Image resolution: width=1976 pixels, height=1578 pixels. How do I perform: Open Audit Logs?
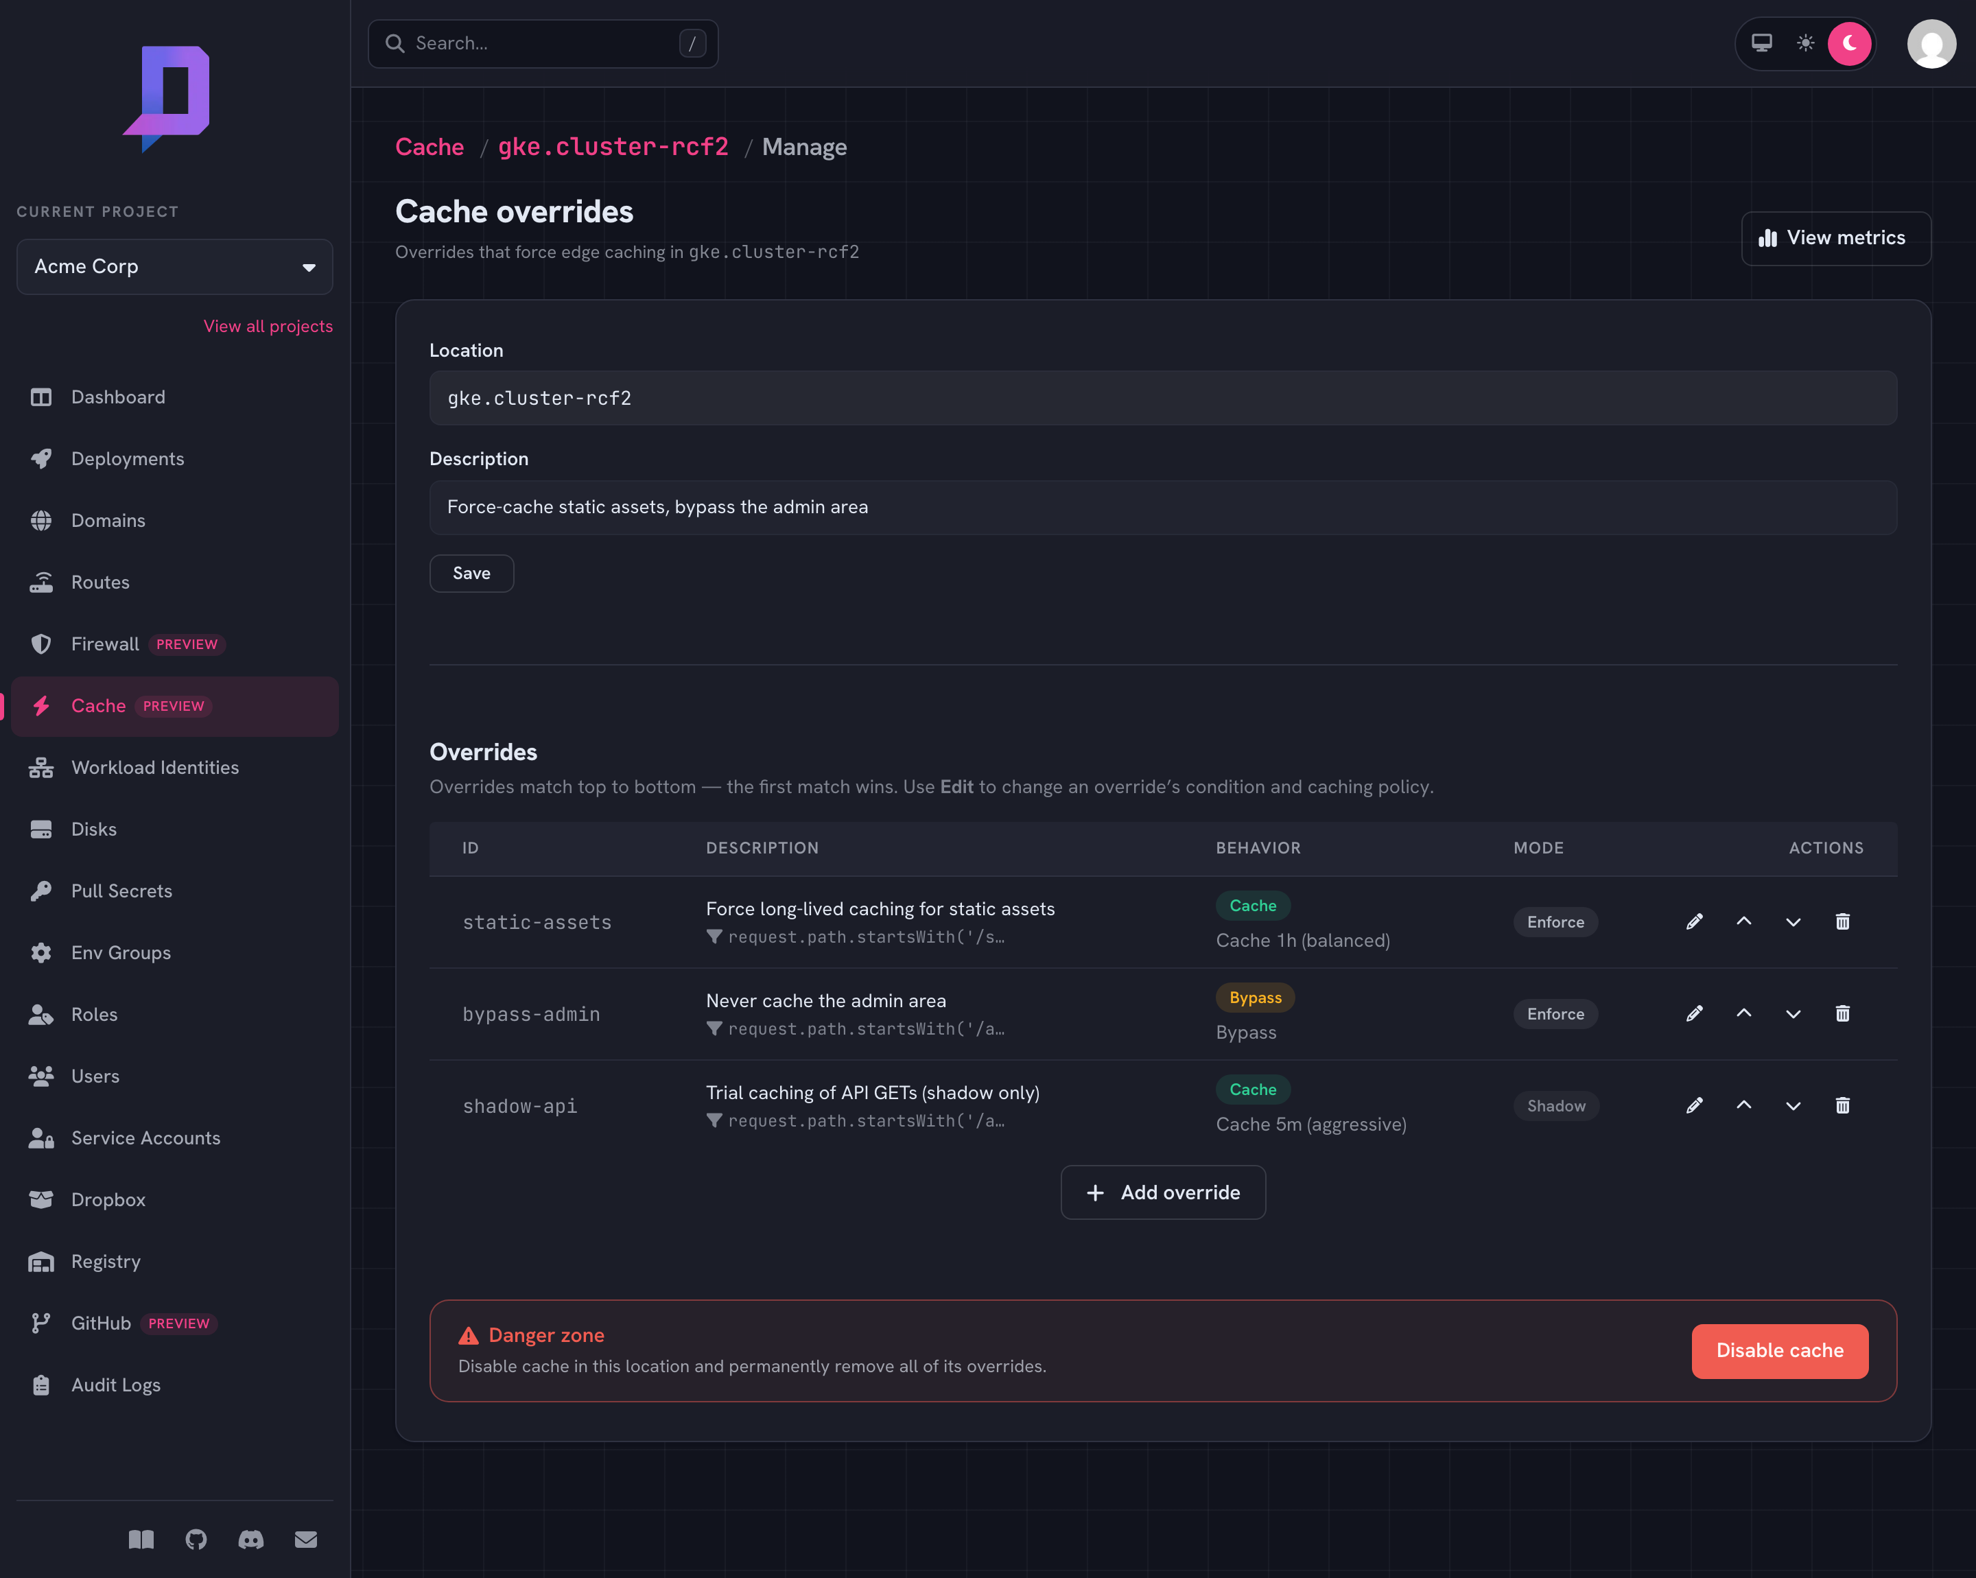[x=174, y=1386]
